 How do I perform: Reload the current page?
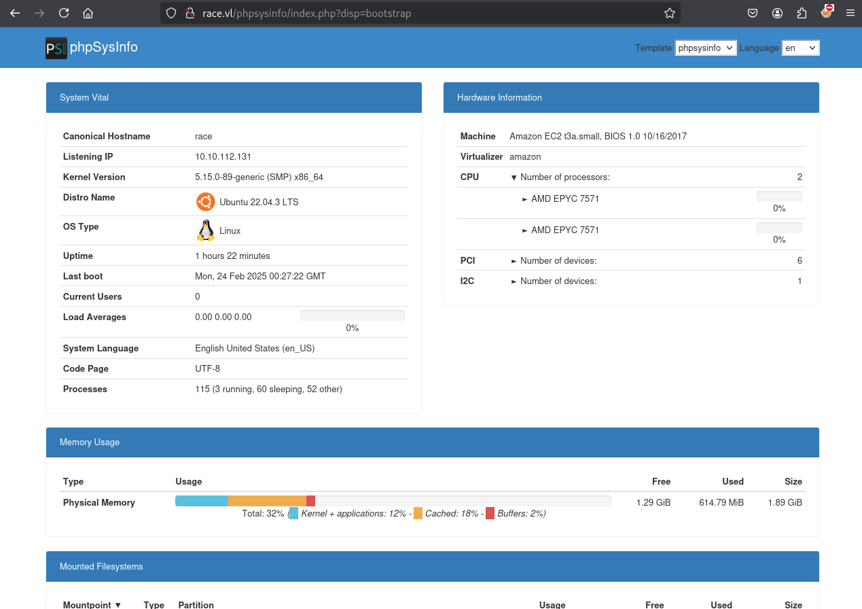pos(64,13)
